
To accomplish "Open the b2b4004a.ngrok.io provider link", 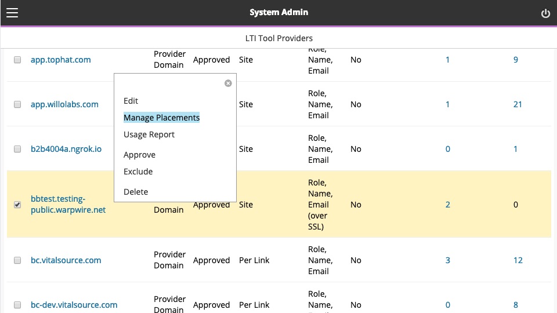I will coord(66,149).
